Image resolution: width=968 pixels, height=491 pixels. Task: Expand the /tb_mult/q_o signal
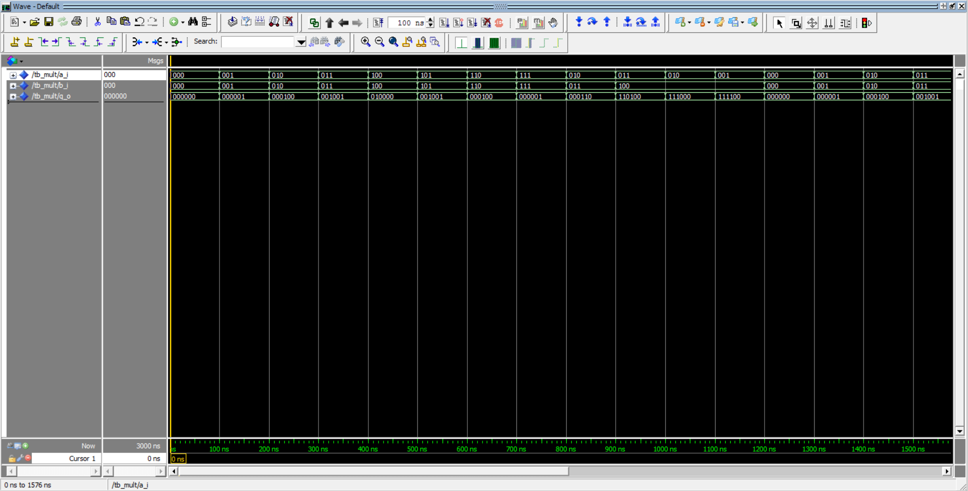13,96
